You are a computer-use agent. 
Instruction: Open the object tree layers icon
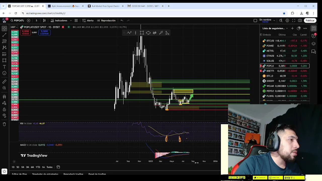[x=313, y=44]
